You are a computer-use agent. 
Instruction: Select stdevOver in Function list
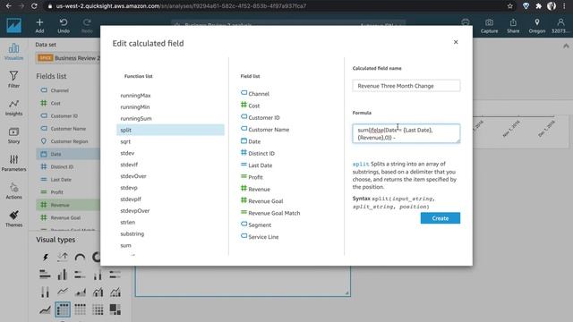[x=133, y=176]
